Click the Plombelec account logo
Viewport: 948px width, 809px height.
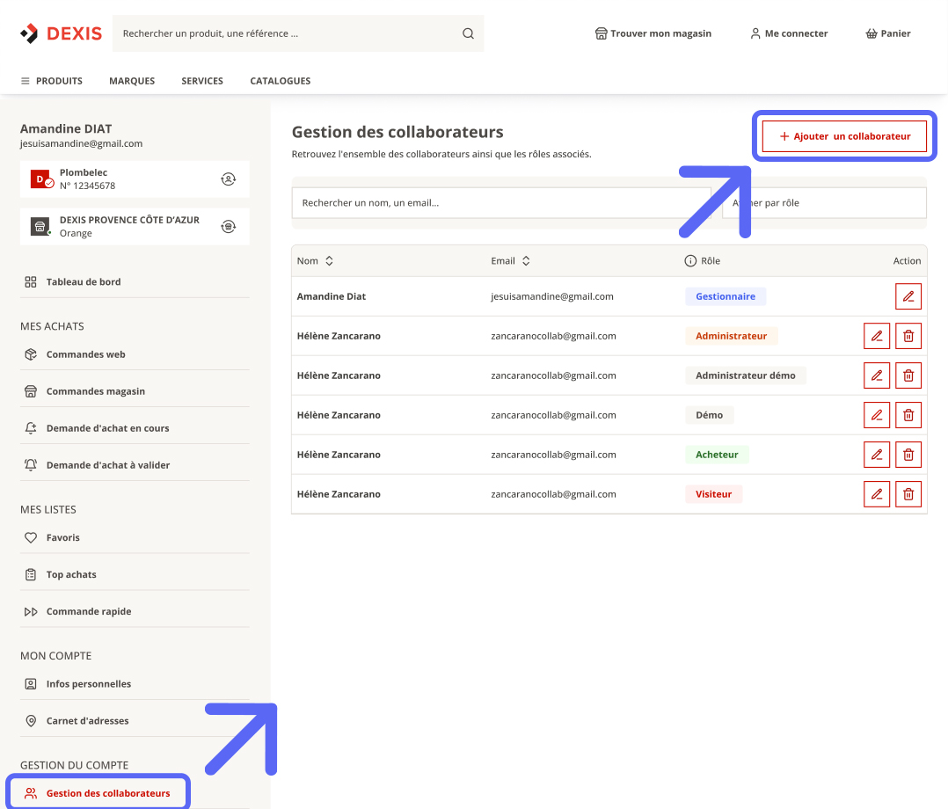(41, 179)
